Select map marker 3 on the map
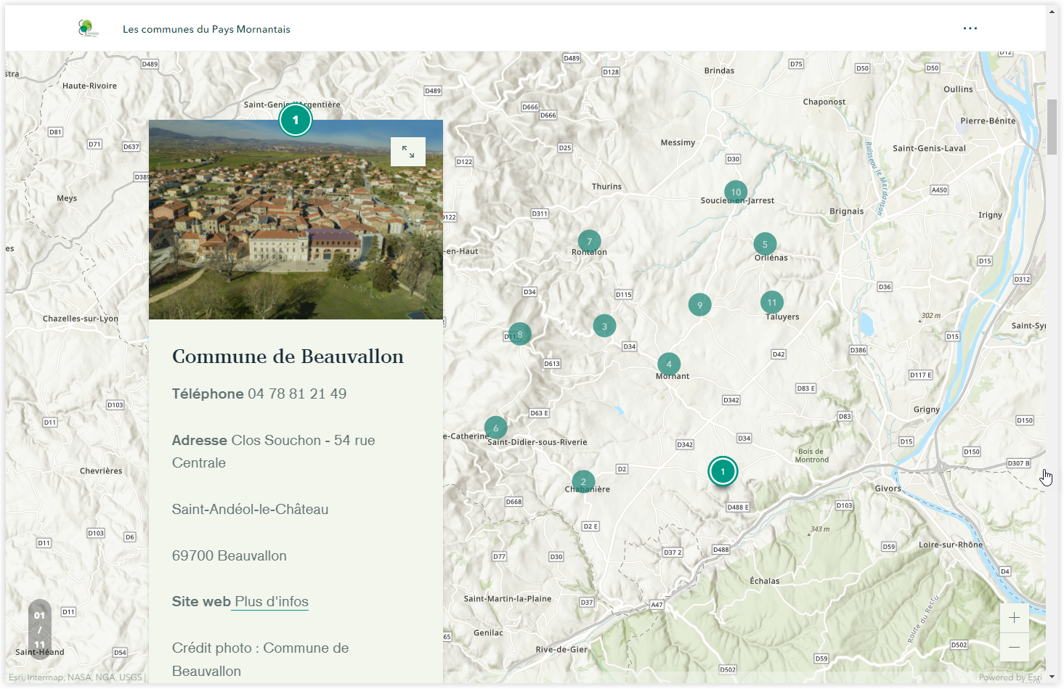The height and width of the screenshot is (689, 1064). tap(604, 326)
